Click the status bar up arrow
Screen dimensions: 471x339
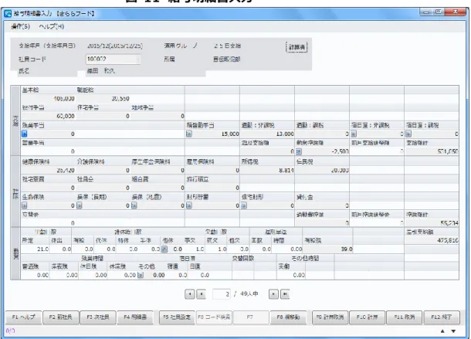442,331
